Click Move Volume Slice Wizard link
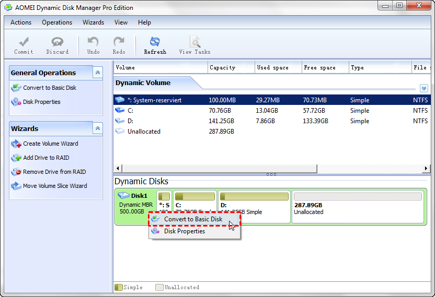The width and height of the screenshot is (435, 297). pos(55,186)
